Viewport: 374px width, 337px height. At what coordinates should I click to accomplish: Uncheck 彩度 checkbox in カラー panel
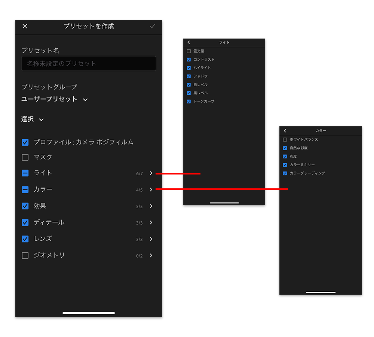click(x=285, y=157)
